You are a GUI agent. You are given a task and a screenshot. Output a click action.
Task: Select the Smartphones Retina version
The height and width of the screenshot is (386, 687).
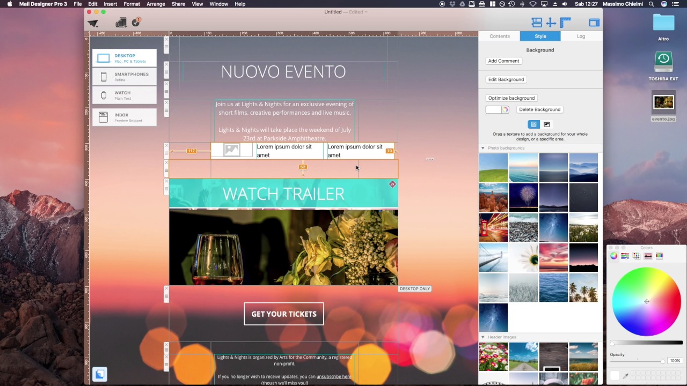coord(125,77)
